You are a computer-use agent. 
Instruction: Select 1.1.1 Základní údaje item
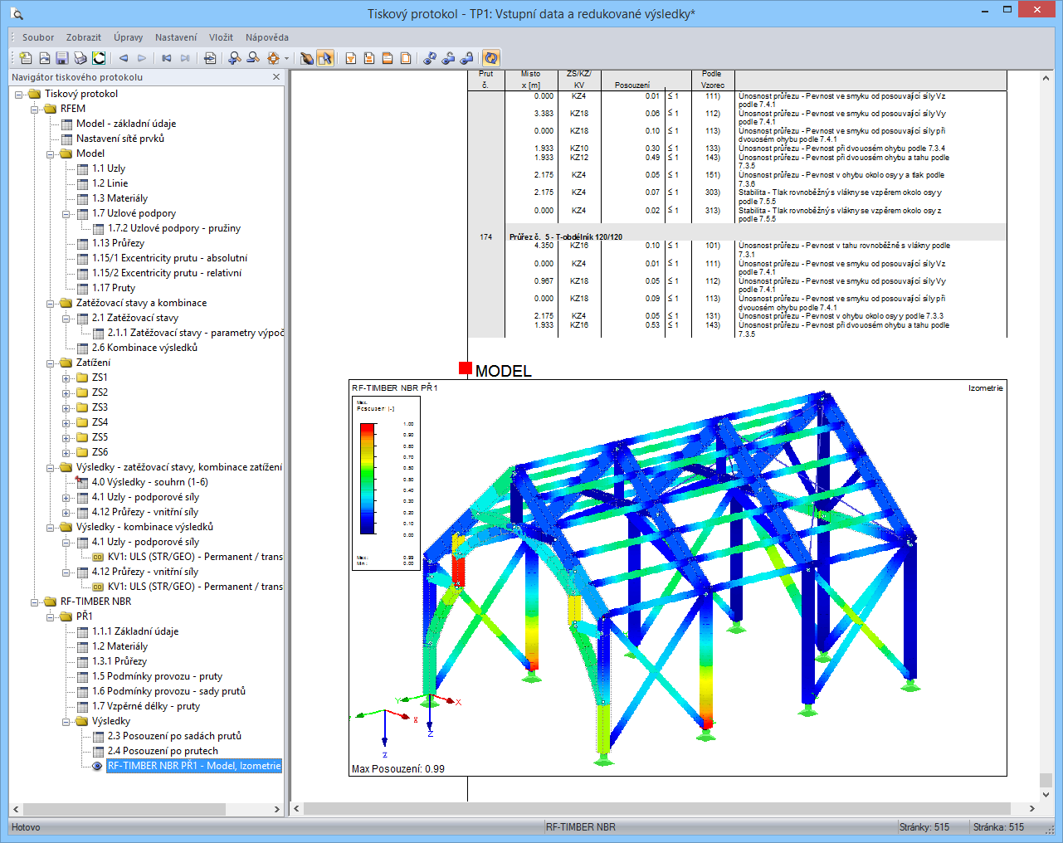[x=135, y=631]
